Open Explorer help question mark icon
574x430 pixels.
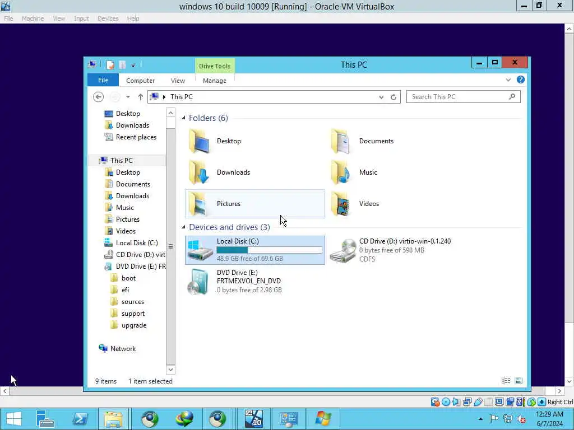[520, 80]
